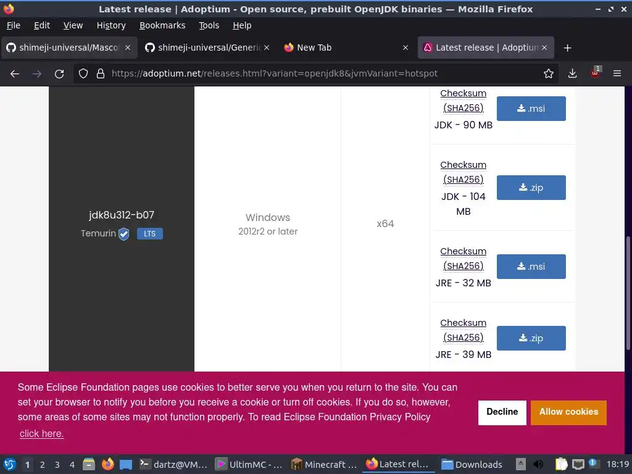
Task: Decline cookies in the banner
Action: coord(502,412)
